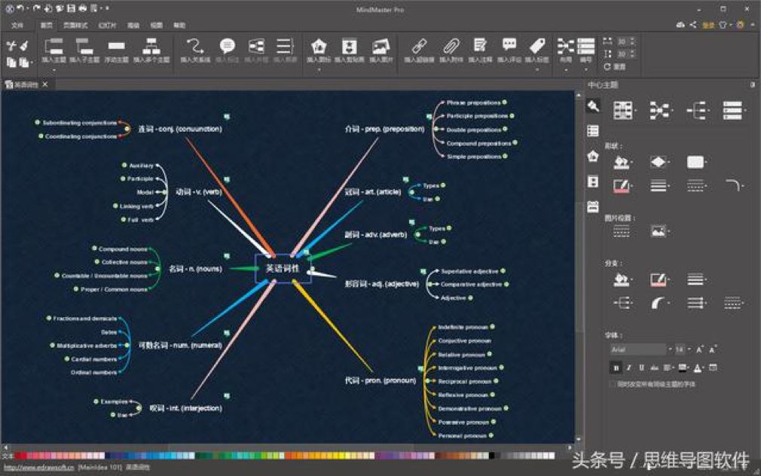
Task: Switch to the View ribbon tab
Action: (156, 26)
